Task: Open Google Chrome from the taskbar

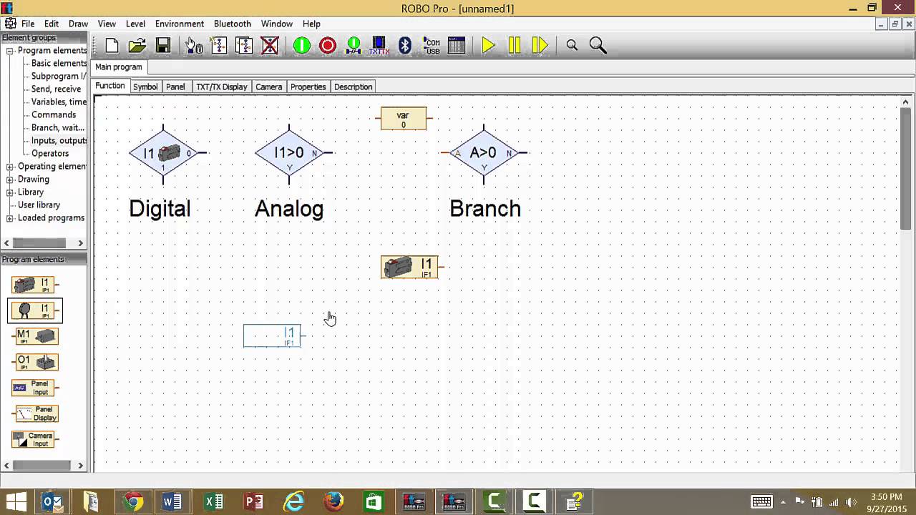Action: (132, 502)
